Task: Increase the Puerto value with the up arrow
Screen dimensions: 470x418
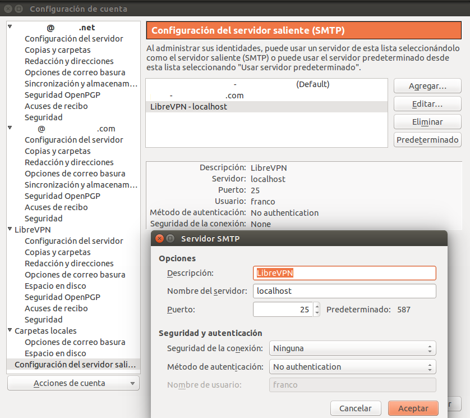Action: [317, 306]
